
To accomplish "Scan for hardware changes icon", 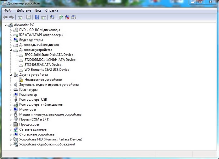I will pos(52,17).
